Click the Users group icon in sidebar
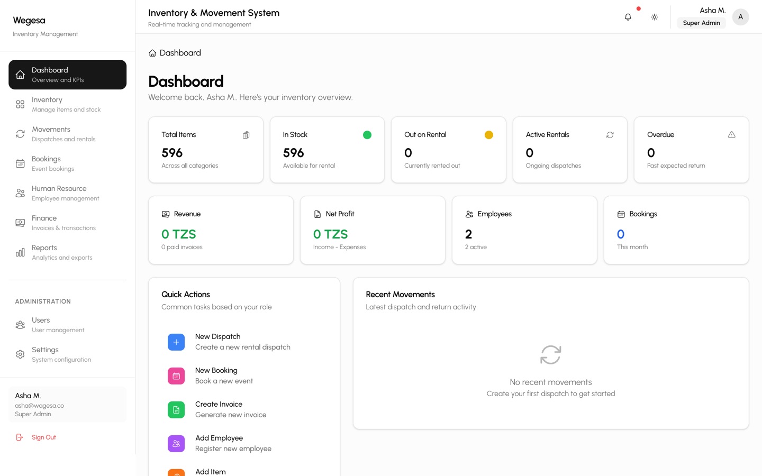The height and width of the screenshot is (476, 762). coord(20,325)
